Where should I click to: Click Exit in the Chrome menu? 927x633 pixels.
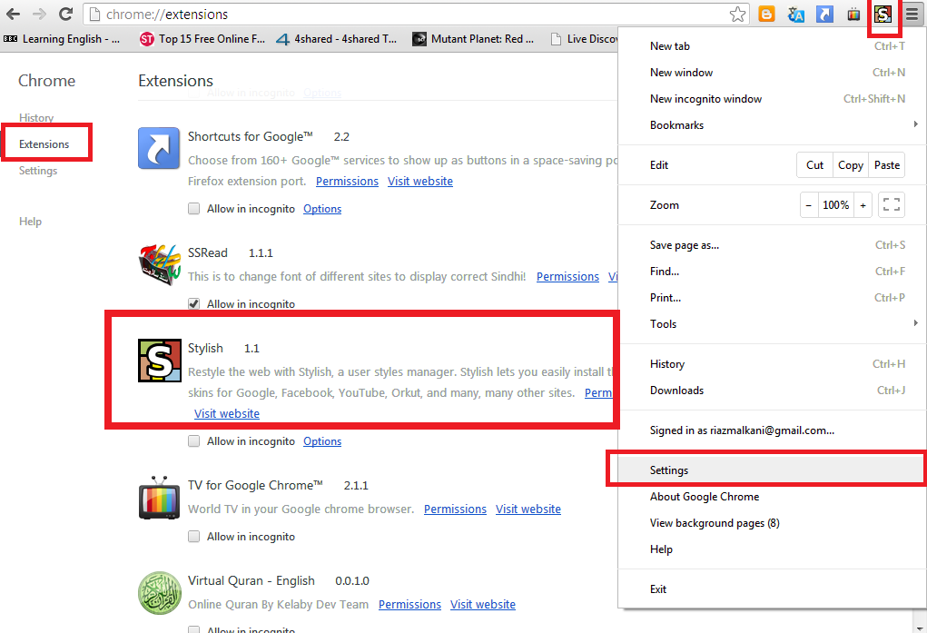pos(772,589)
